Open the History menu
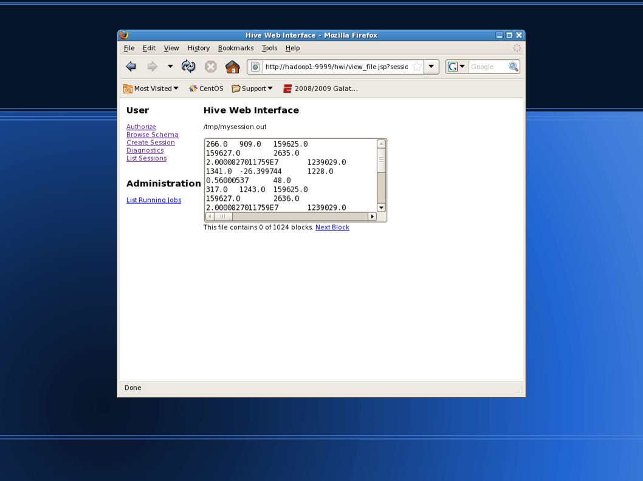 click(199, 48)
